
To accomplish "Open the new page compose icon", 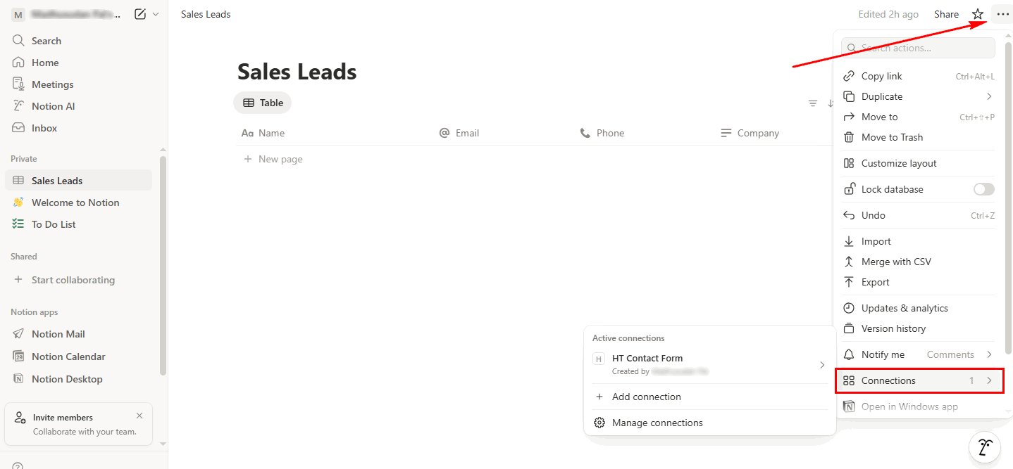I will tap(141, 13).
